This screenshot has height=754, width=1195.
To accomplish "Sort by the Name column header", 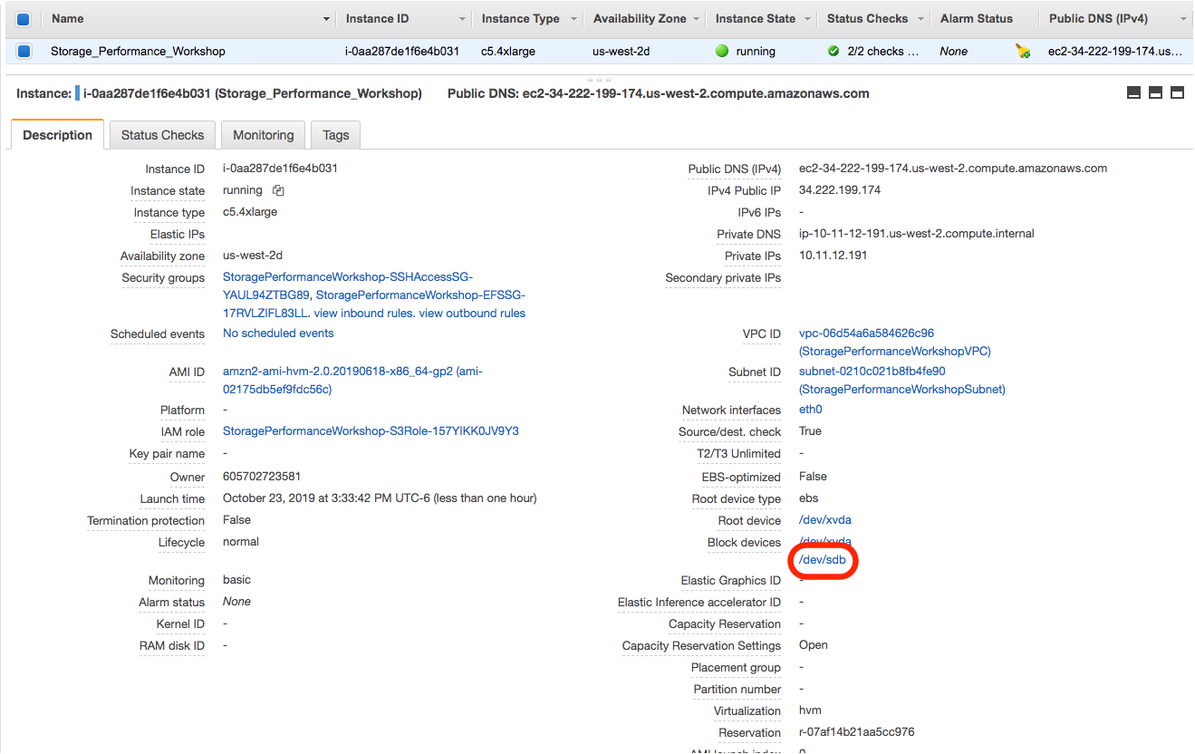I will (68, 19).
